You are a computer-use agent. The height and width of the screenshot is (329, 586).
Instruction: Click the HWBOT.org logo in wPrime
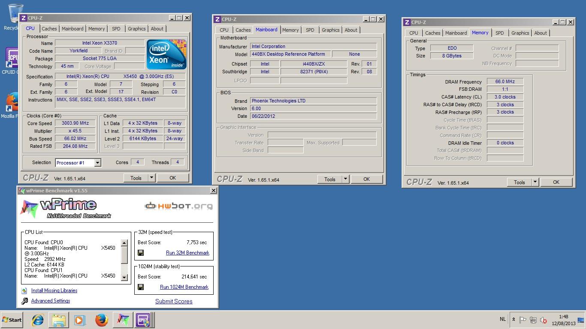178,206
